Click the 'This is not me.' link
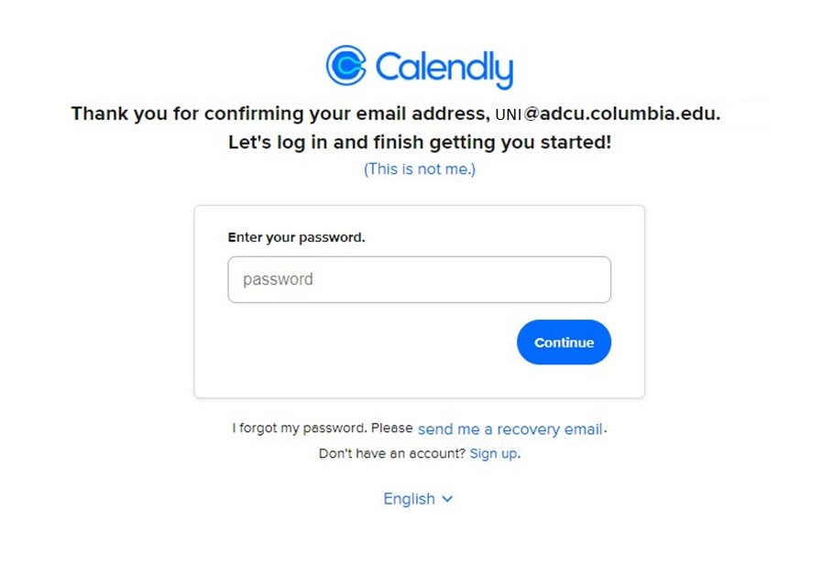 [420, 169]
